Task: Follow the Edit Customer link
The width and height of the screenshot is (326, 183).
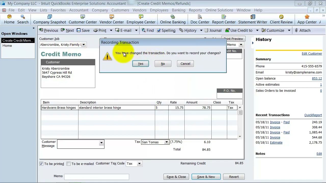Action: pos(312,54)
